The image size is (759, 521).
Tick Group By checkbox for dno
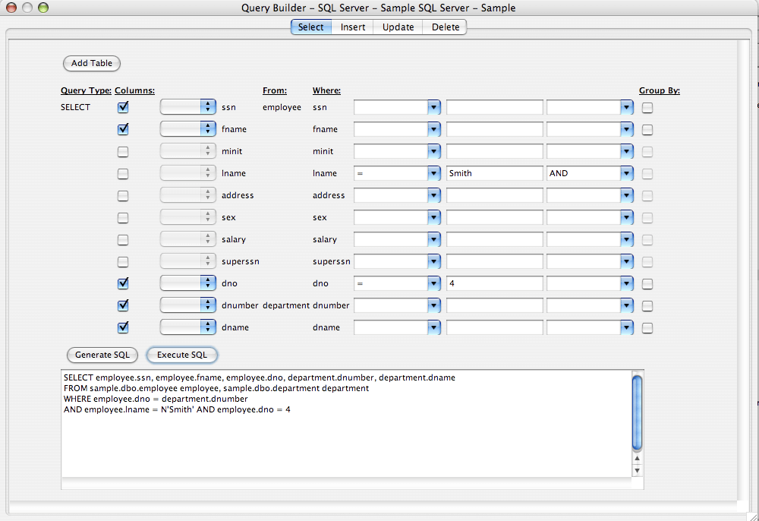click(647, 284)
